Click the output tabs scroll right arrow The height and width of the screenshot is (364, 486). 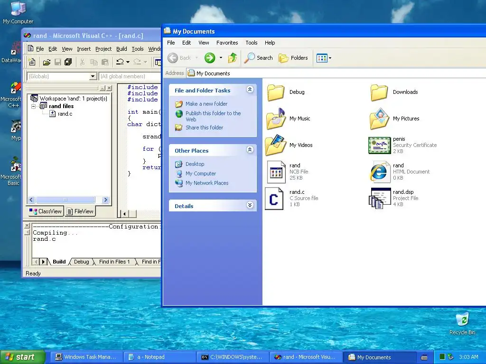tap(43, 262)
